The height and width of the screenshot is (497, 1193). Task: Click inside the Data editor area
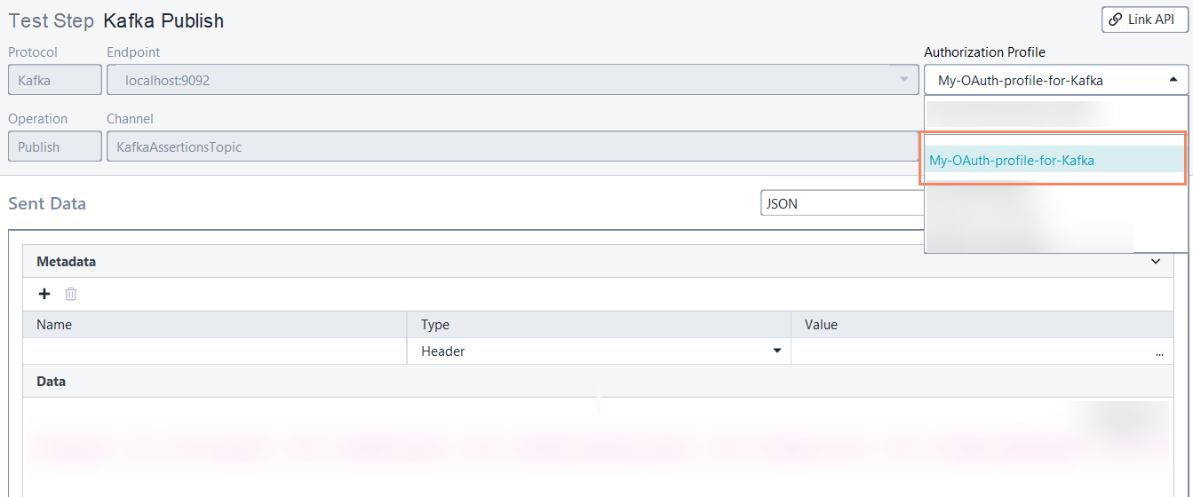click(595, 444)
